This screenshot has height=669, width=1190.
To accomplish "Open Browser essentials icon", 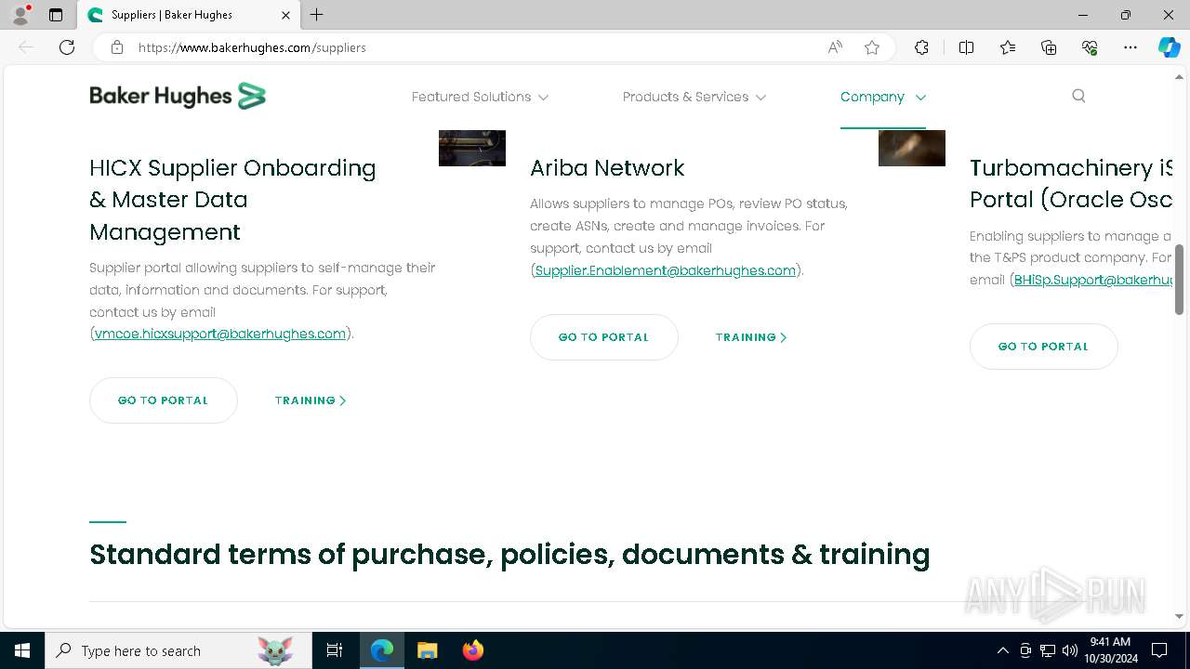I will click(1090, 47).
